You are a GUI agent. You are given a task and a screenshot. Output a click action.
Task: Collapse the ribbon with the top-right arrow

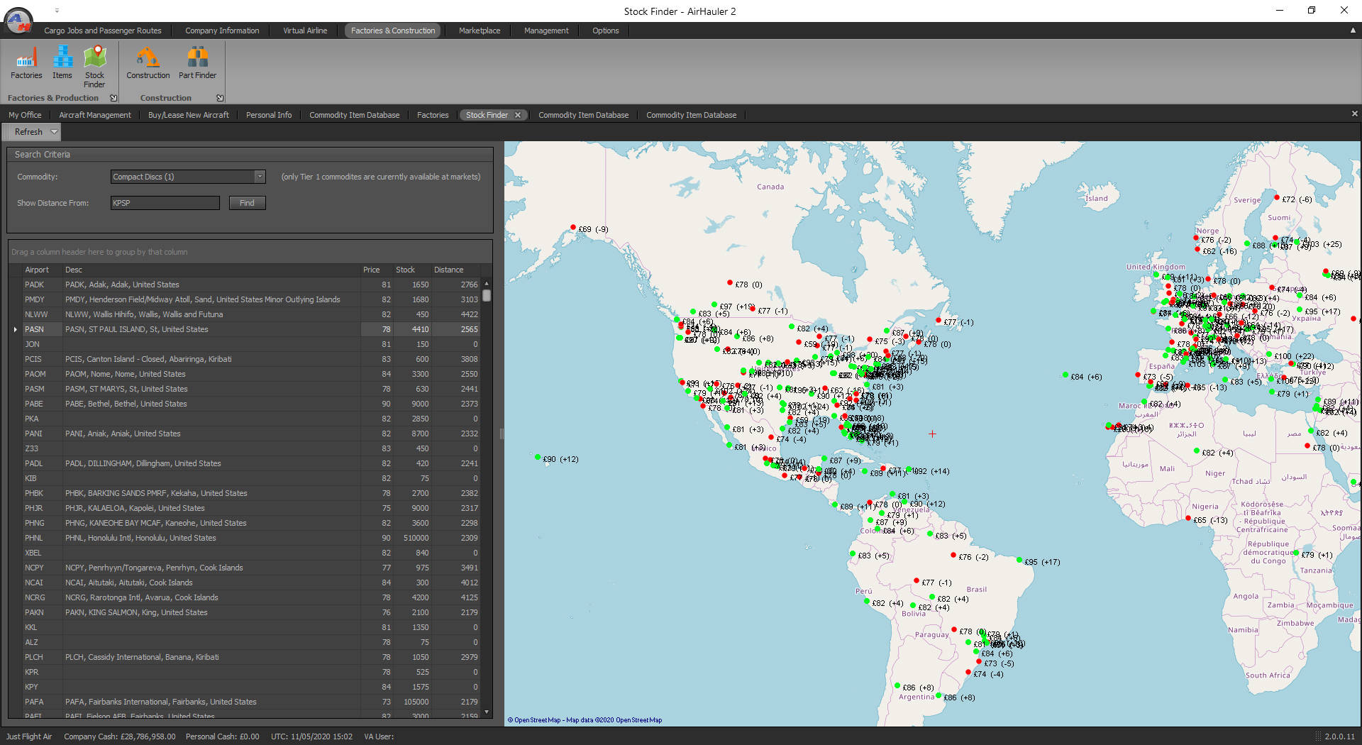pos(1353,31)
